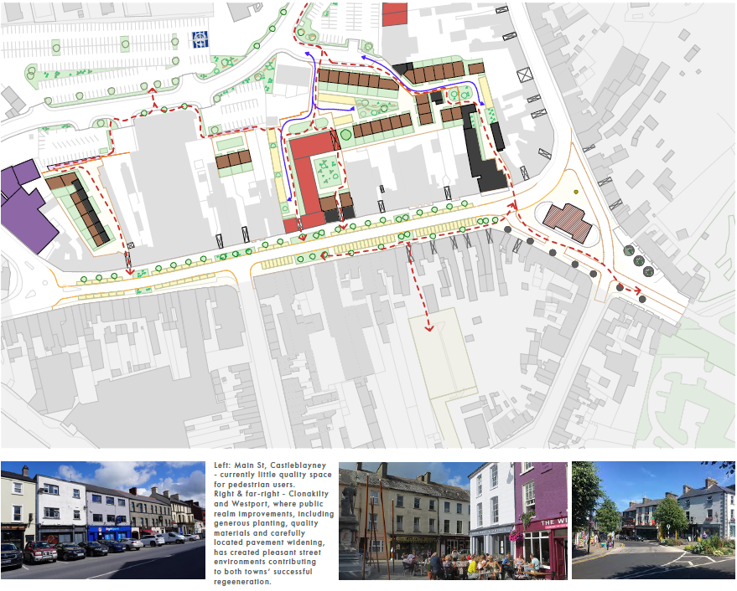Select the small red building at the top
The height and width of the screenshot is (591, 737).
pos(394,15)
